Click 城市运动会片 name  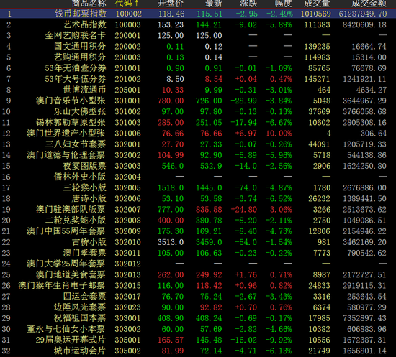pyautogui.click(x=80, y=351)
